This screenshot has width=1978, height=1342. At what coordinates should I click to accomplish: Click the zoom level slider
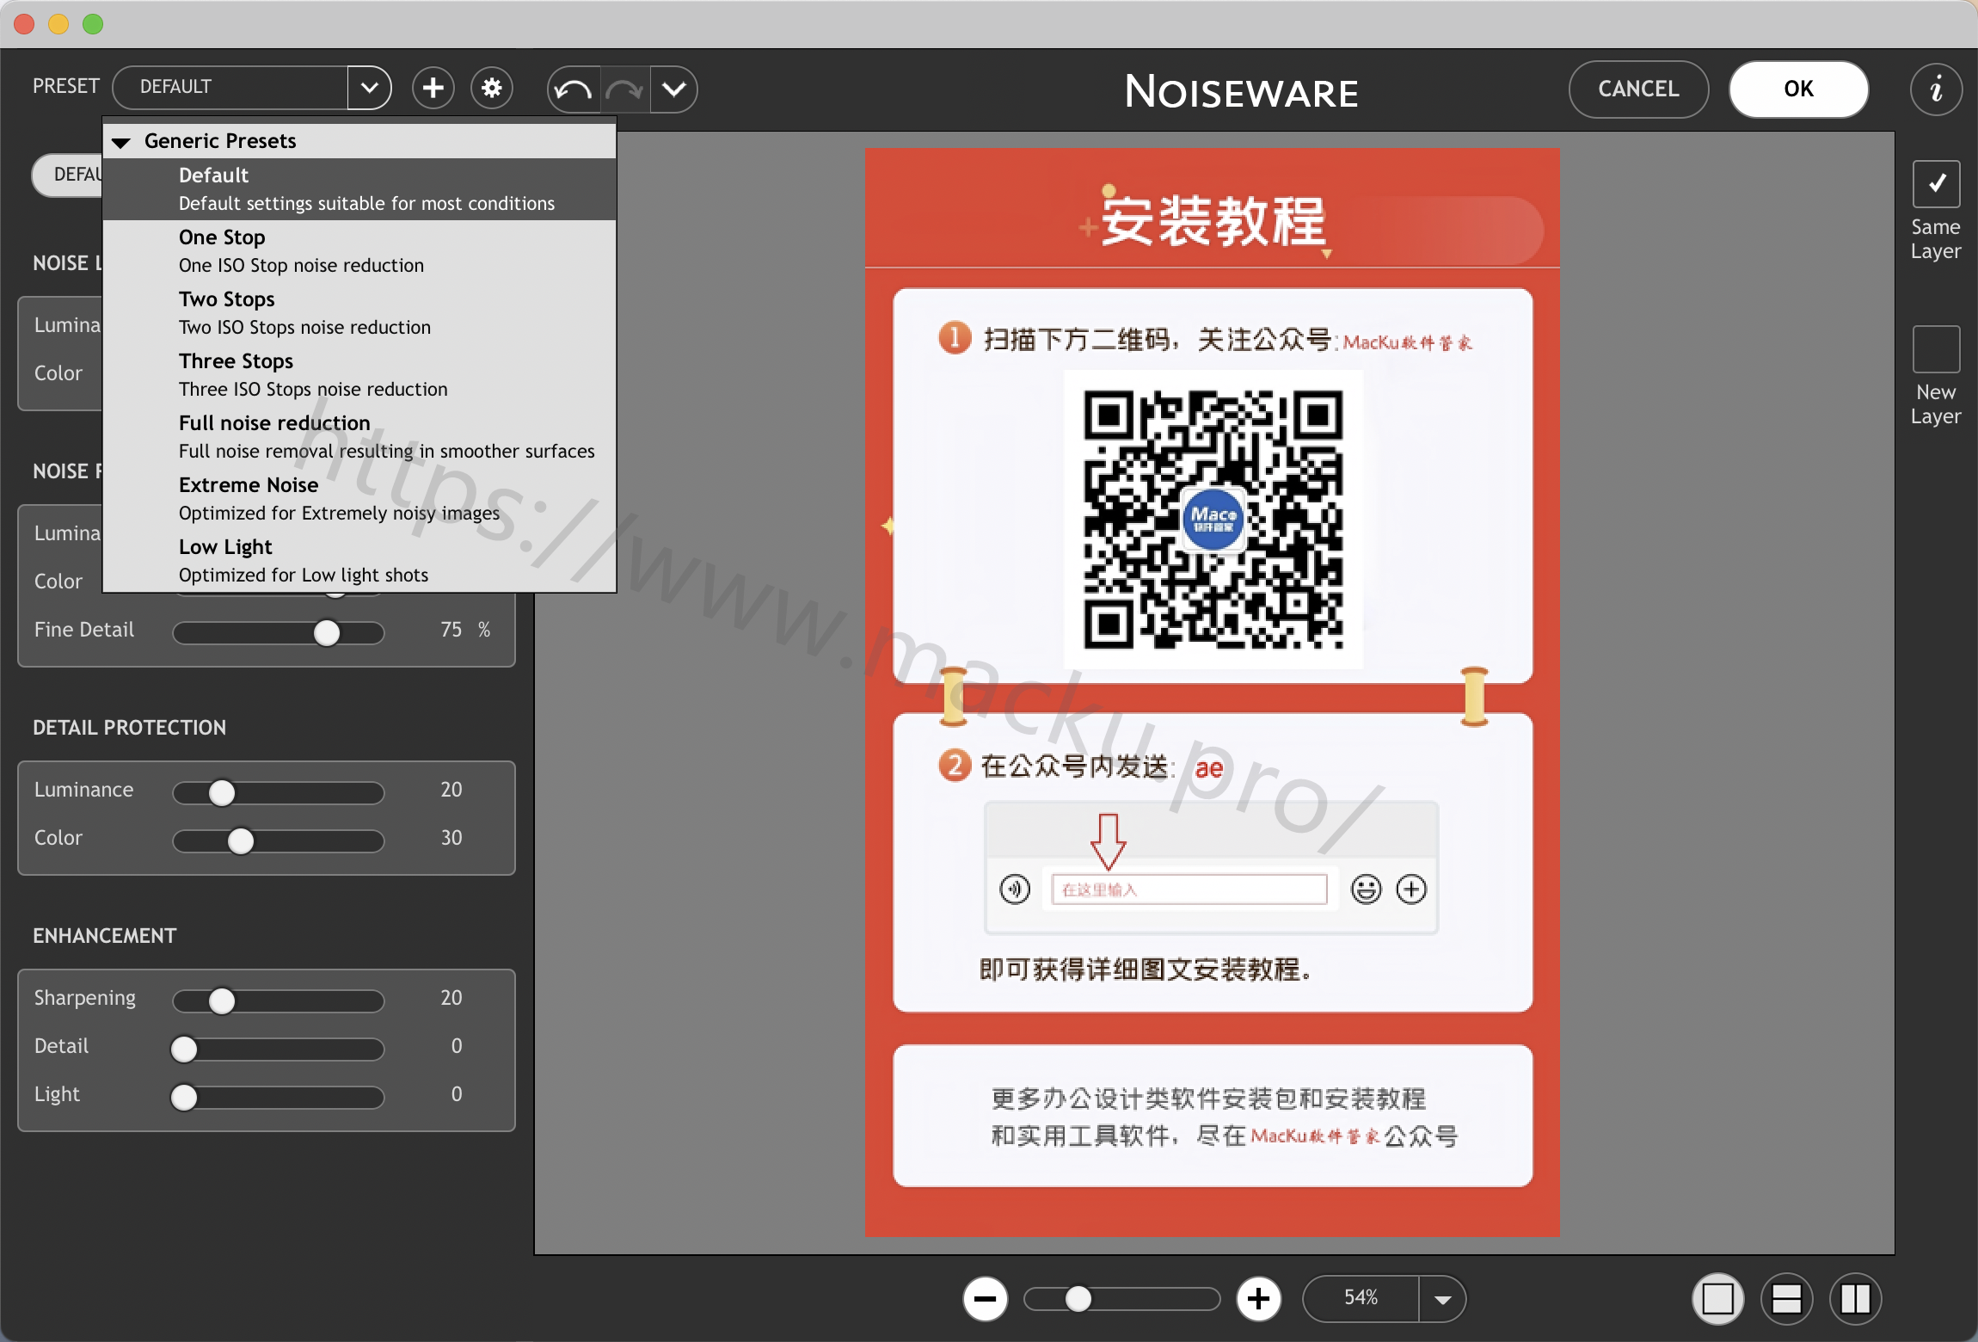[x=1121, y=1299]
